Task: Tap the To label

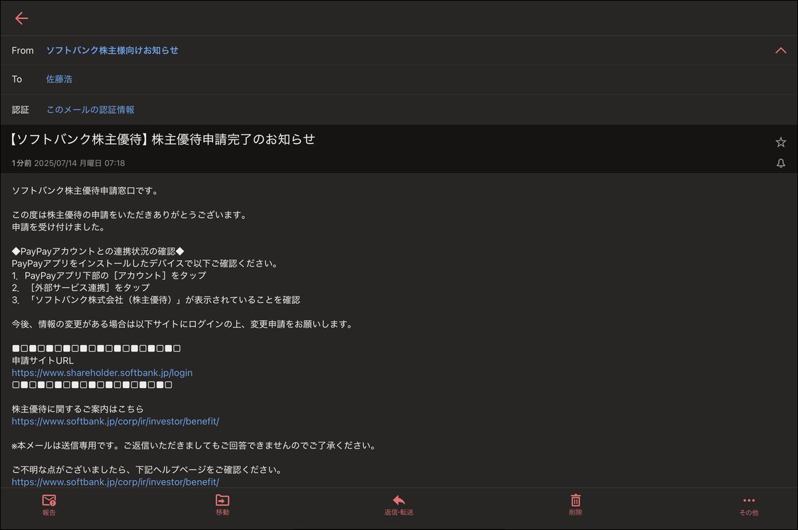Action: pos(17,79)
